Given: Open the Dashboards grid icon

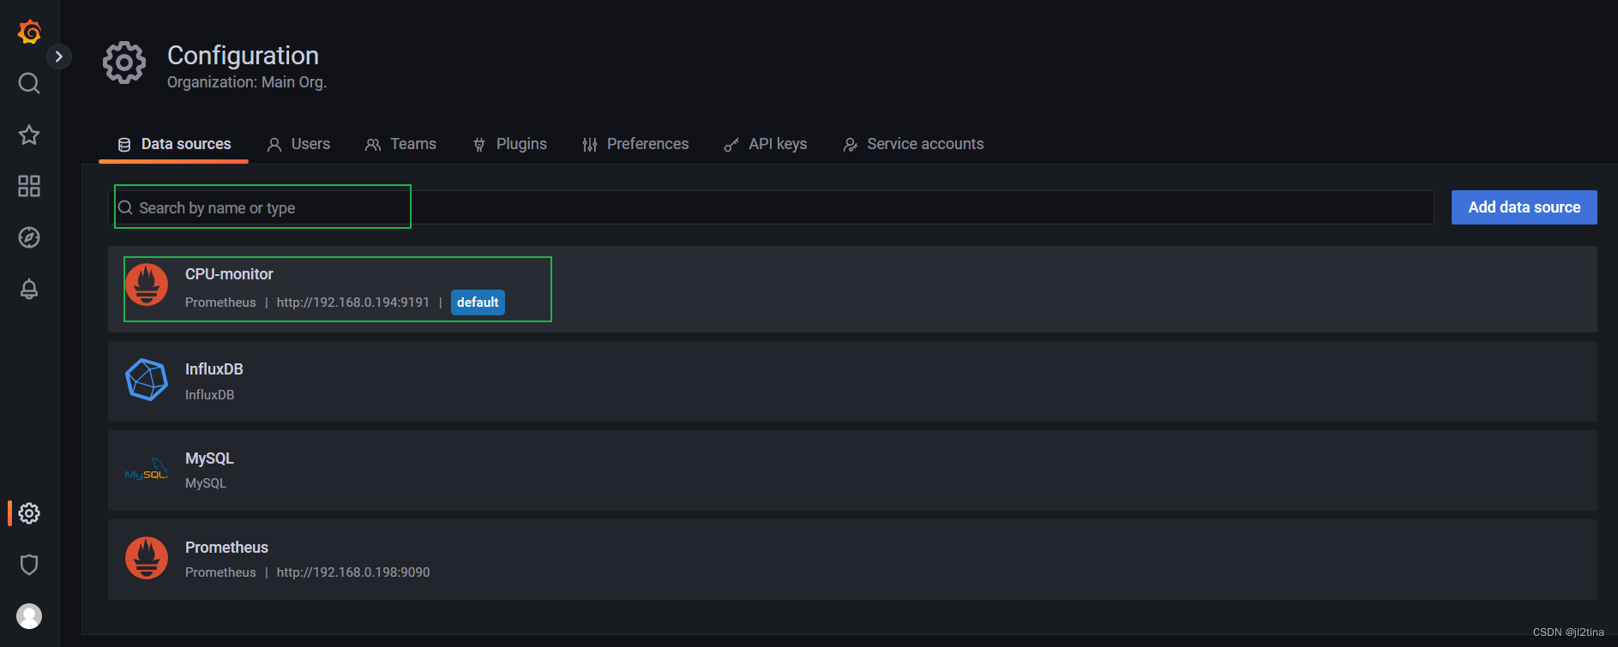Looking at the screenshot, I should tap(29, 186).
